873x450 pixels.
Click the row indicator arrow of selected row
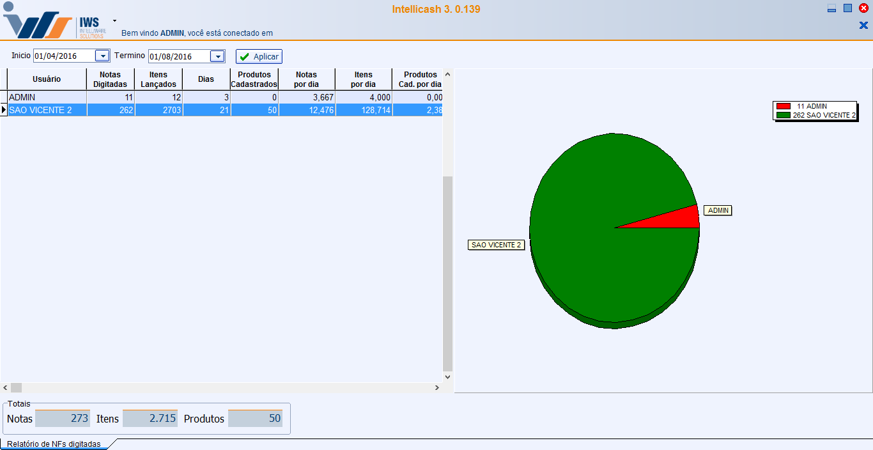tap(4, 110)
